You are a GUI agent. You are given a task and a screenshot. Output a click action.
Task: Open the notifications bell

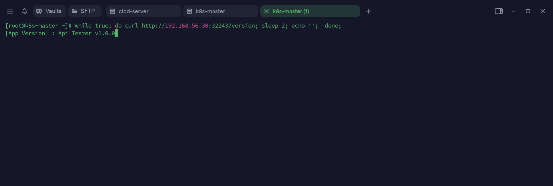click(x=25, y=11)
